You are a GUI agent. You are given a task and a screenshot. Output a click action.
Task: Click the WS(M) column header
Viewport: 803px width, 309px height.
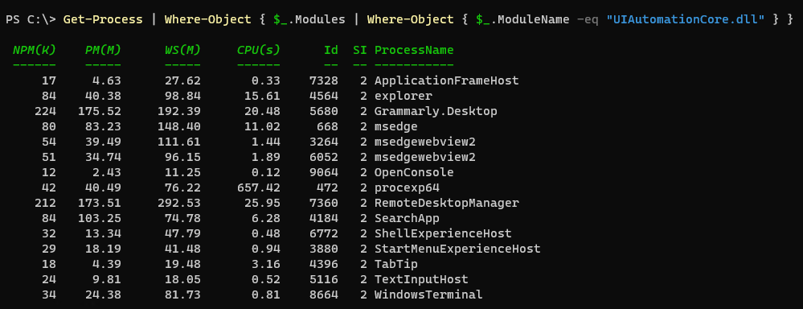pos(182,50)
